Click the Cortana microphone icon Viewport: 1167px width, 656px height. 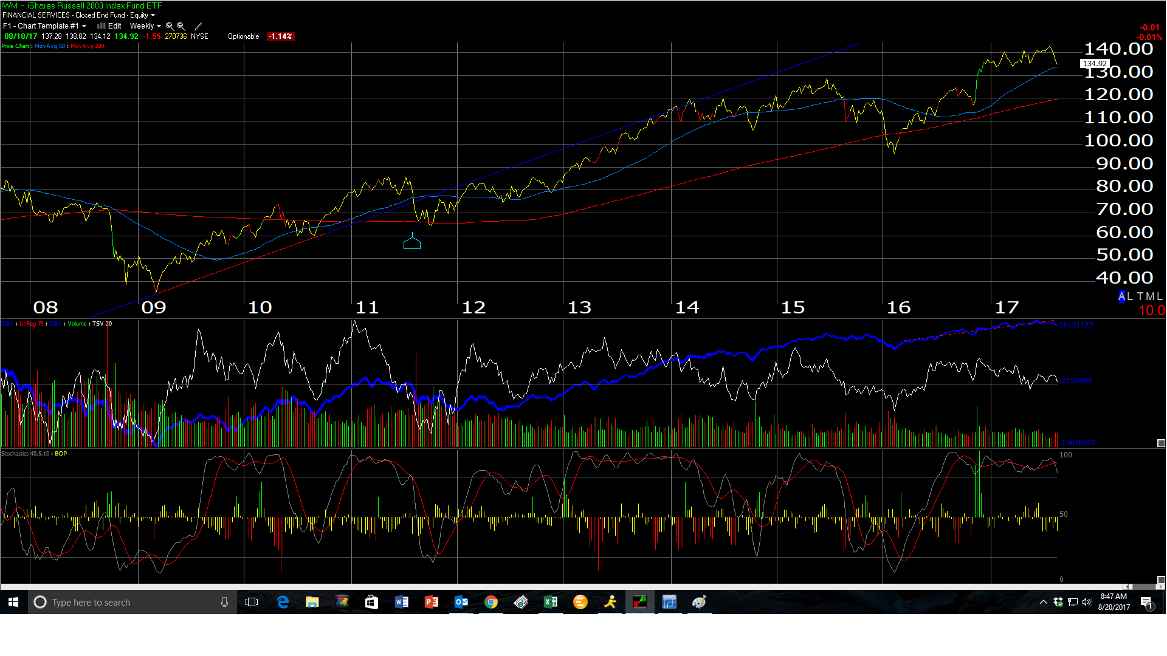point(224,602)
